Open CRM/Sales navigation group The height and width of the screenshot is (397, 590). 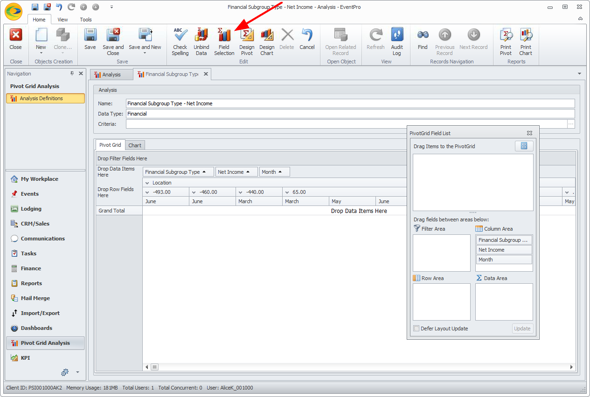point(45,224)
